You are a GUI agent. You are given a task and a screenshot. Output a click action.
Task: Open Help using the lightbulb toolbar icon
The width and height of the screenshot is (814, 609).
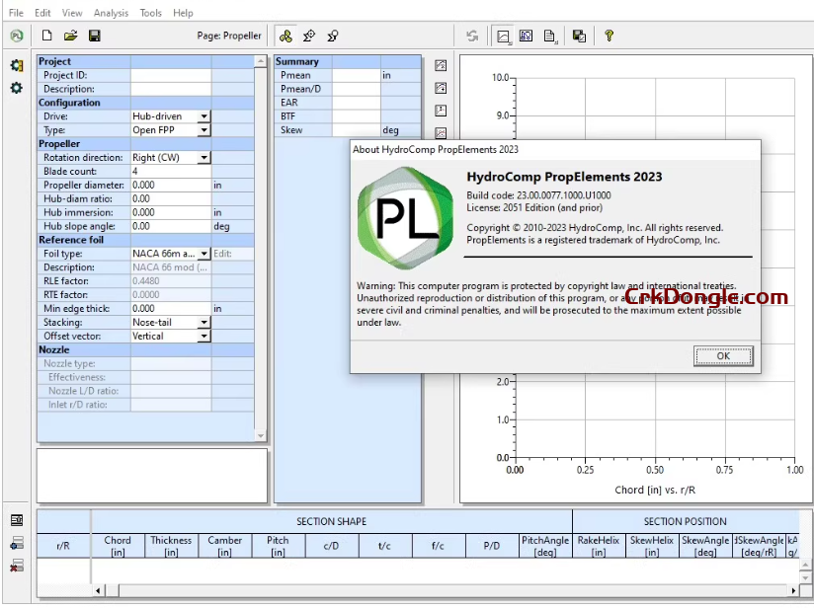(610, 36)
